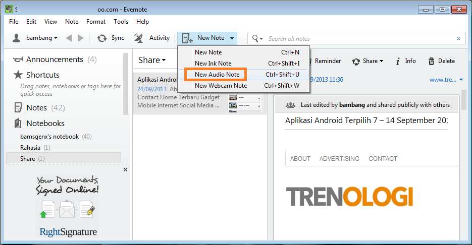Open the search options dropdown arrow
The width and height of the screenshot is (472, 245).
click(261, 39)
